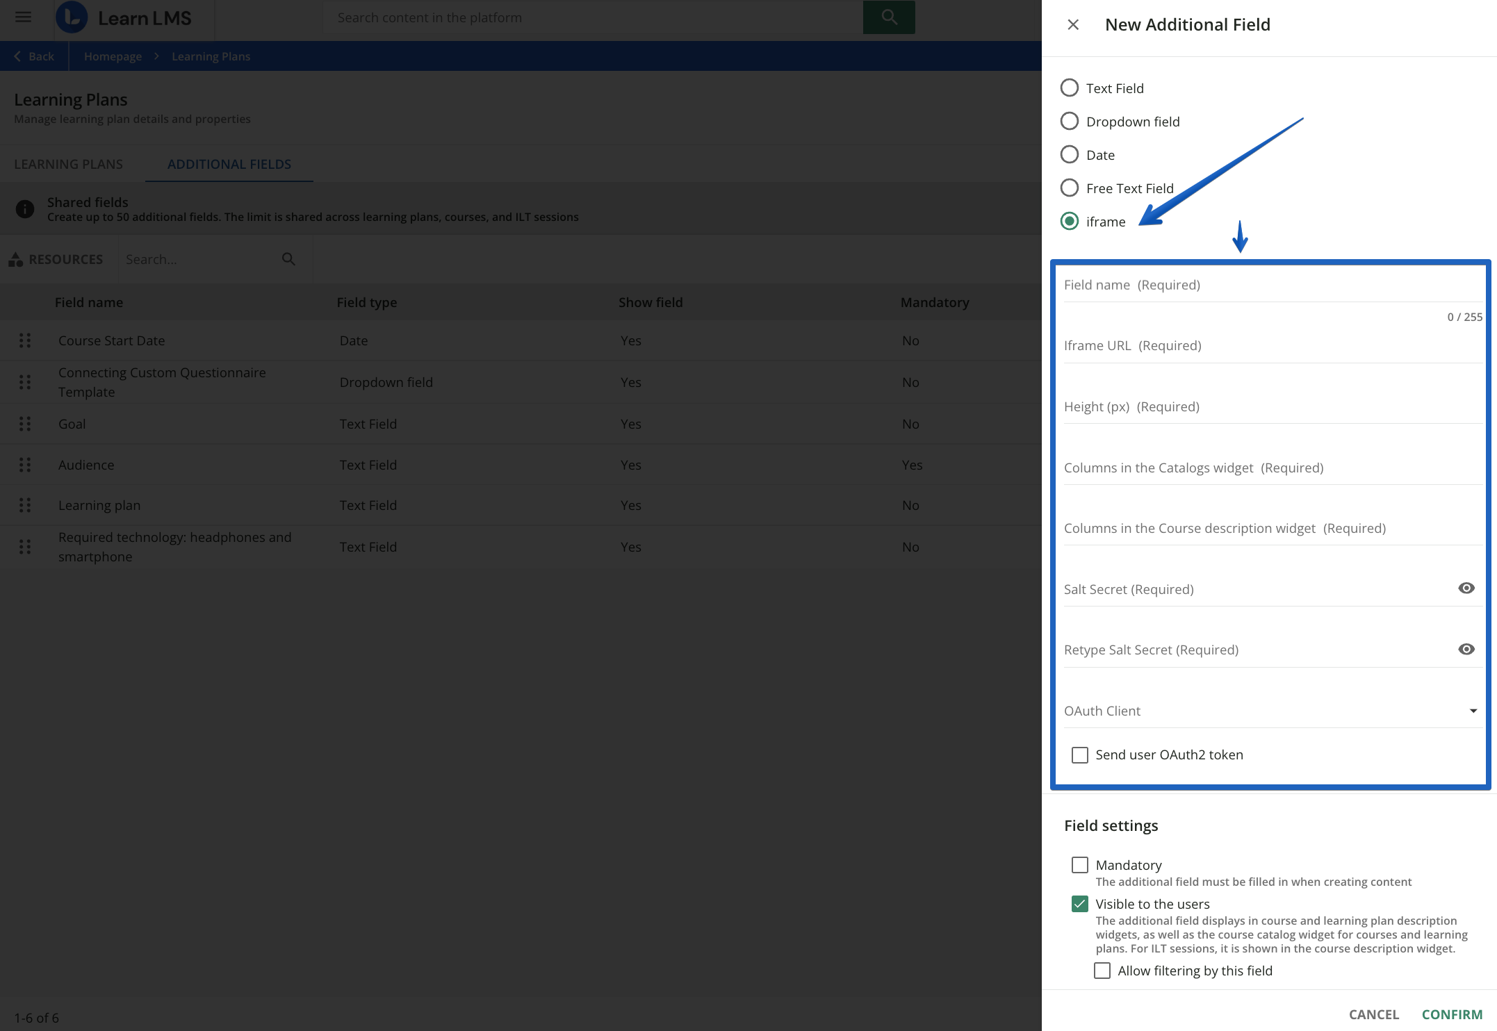Click the Field name input
Screen dimensions: 1497x1031
pyautogui.click(x=1273, y=286)
